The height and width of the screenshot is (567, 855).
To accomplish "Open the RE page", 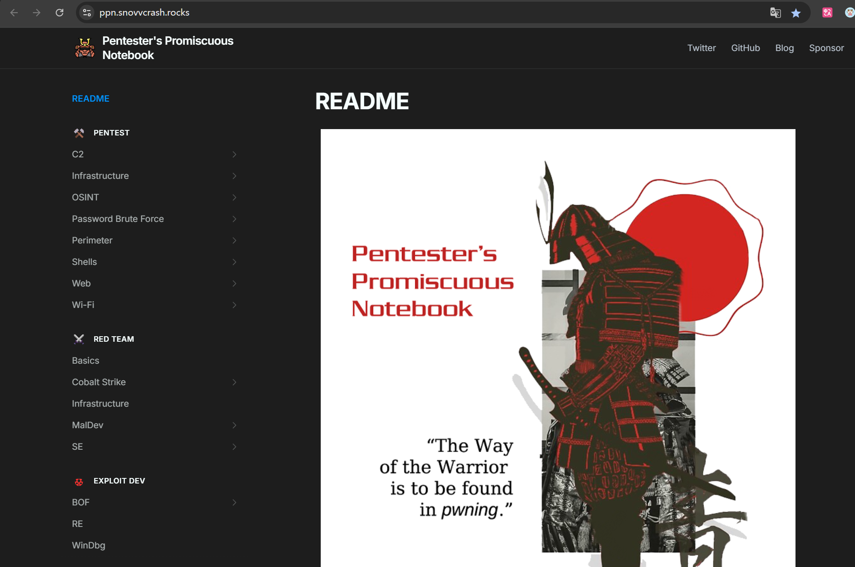I will (77, 524).
